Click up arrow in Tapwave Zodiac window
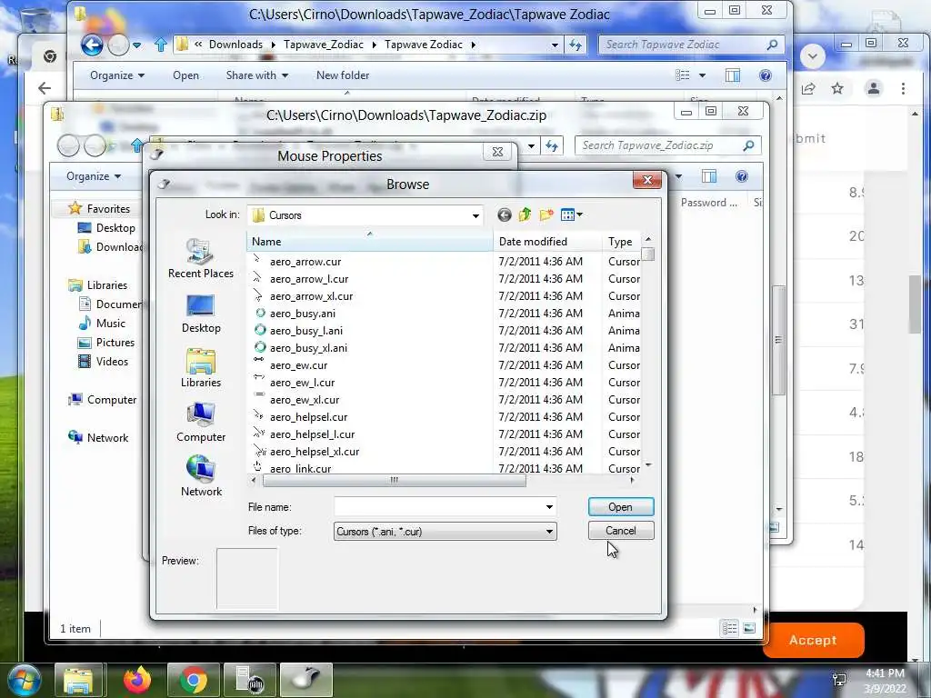 pyautogui.click(x=160, y=45)
